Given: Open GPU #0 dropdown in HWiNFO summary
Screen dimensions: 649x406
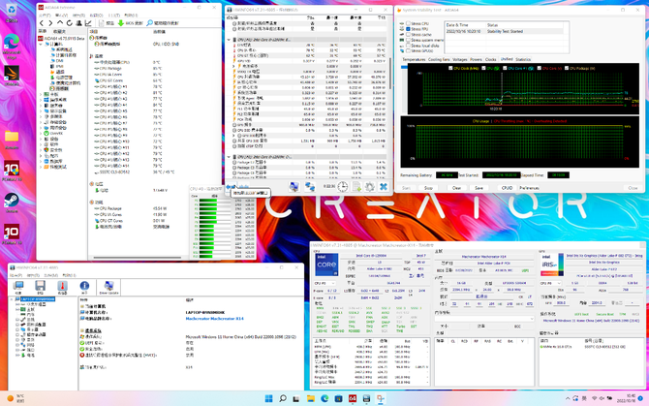Looking at the screenshot, I should [x=550, y=284].
